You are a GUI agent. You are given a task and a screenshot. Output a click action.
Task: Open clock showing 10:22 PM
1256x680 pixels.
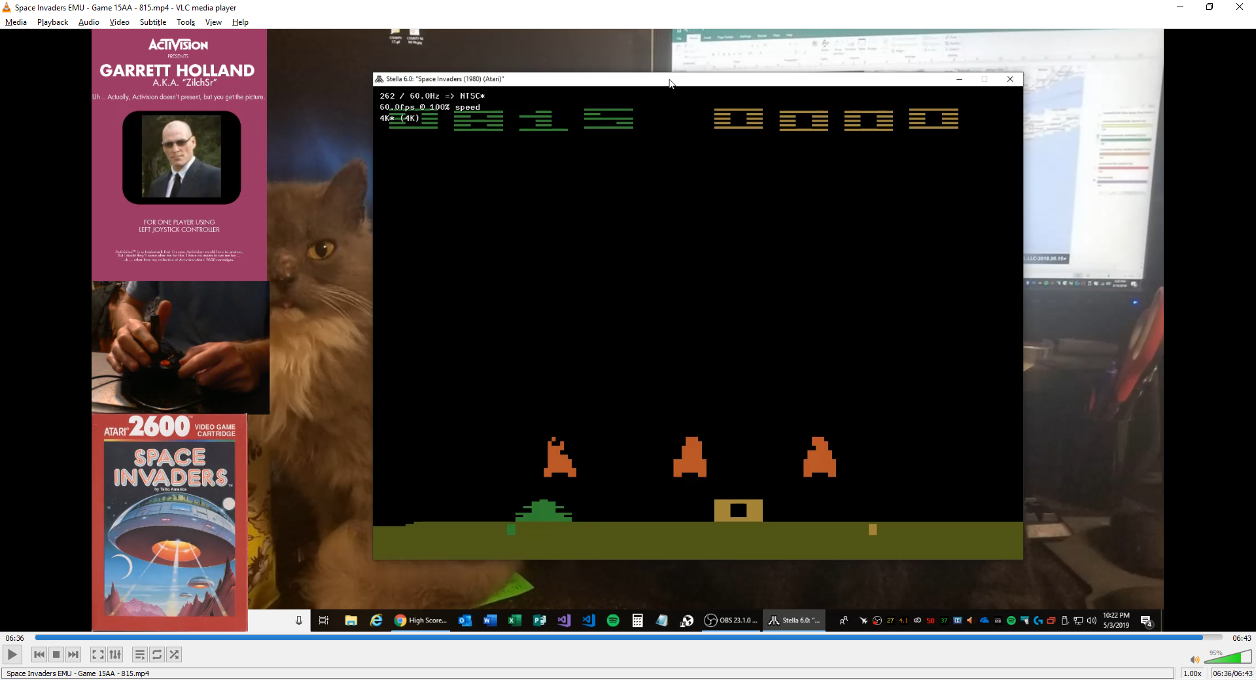click(x=1116, y=620)
